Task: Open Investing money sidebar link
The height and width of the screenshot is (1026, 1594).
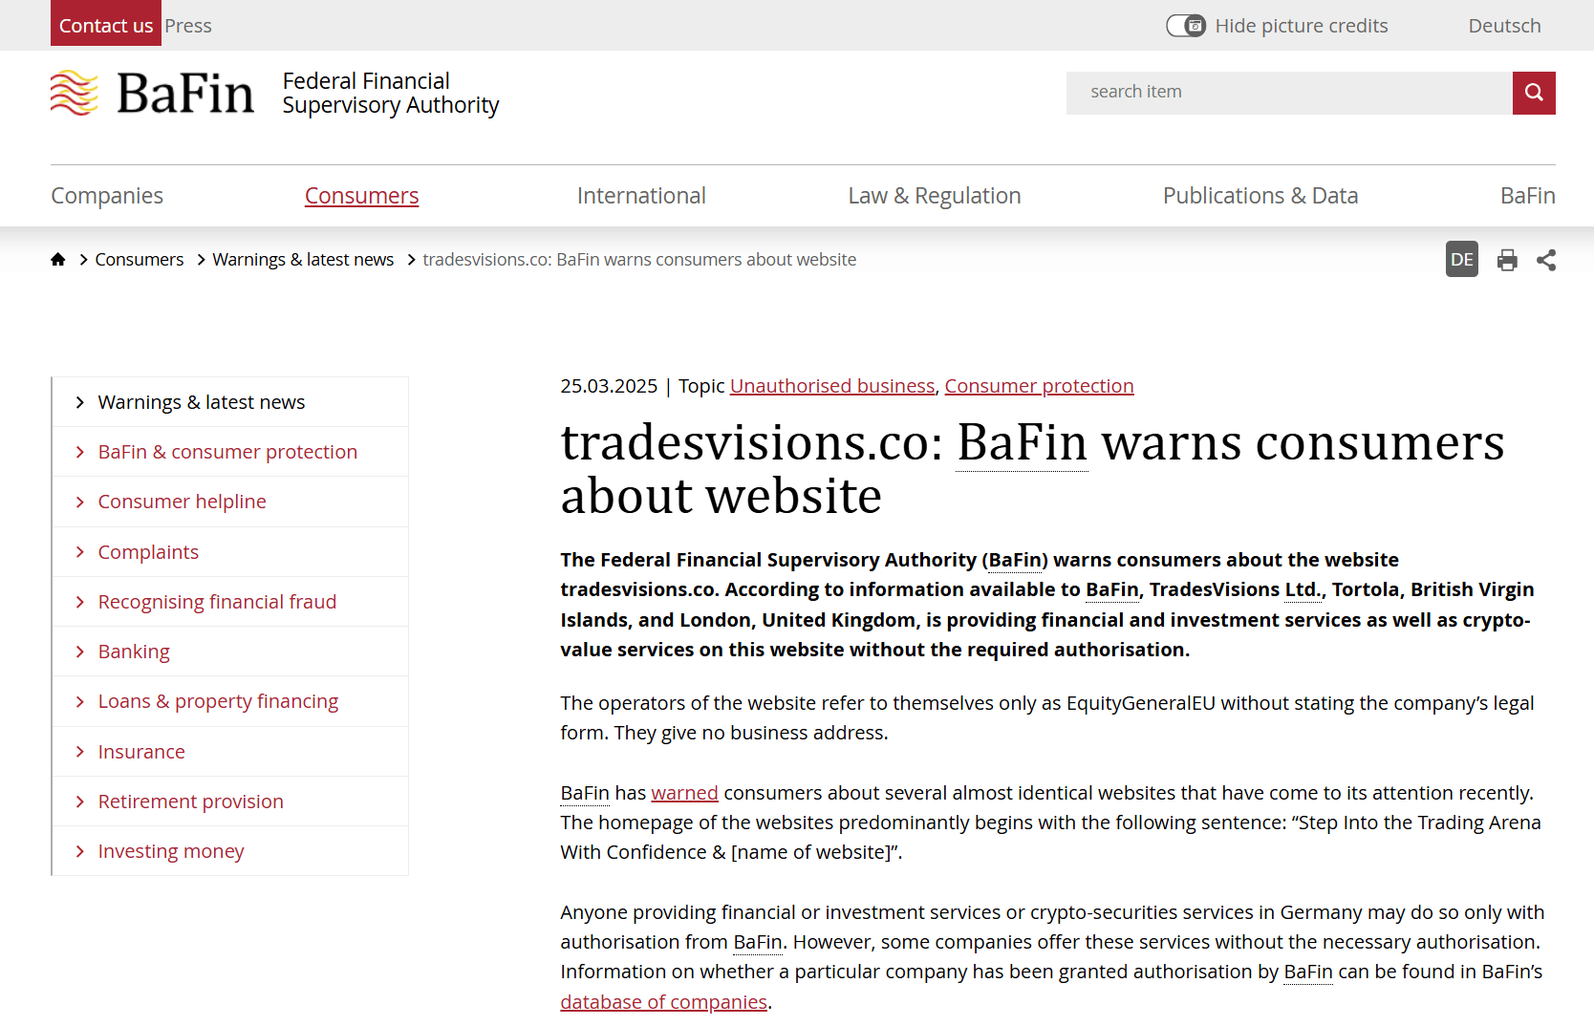Action: tap(171, 851)
